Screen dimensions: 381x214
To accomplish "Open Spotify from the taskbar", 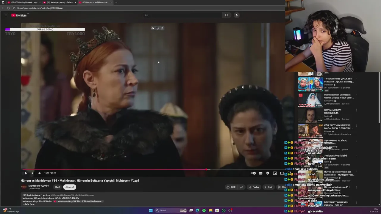I will click(204, 210).
